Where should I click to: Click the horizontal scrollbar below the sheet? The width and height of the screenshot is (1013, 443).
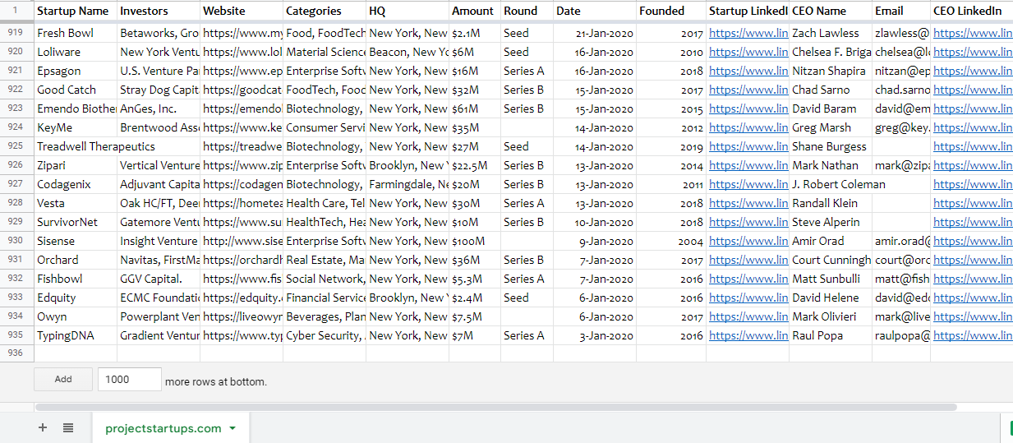(496, 406)
